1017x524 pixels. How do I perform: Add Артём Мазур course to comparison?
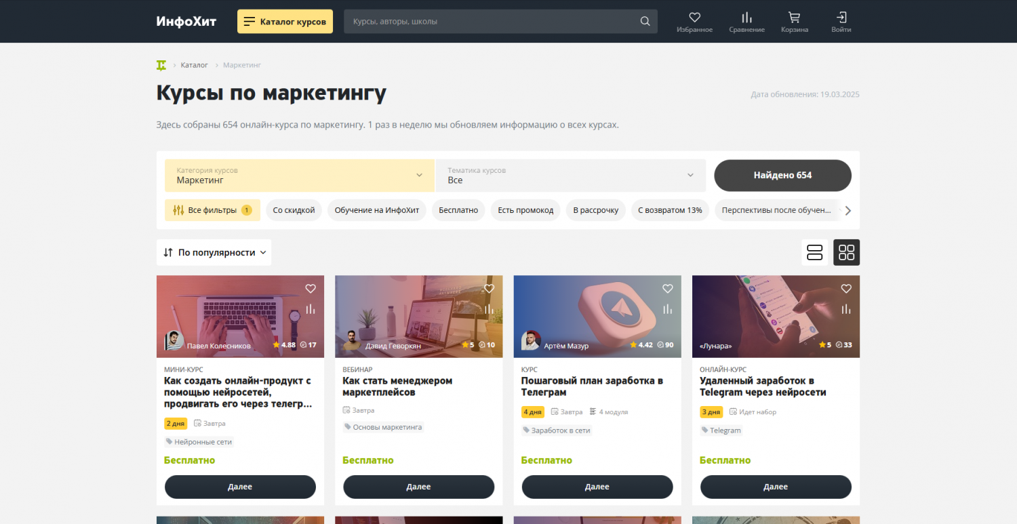point(668,309)
